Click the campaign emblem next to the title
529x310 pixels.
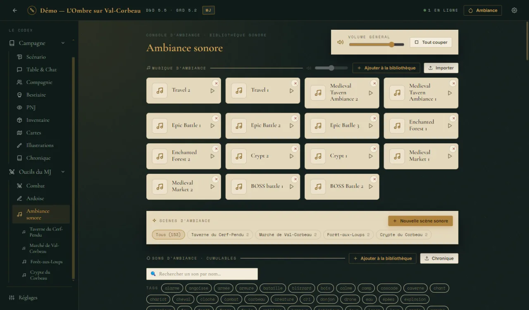pos(32,10)
